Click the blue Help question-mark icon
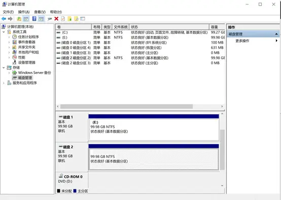The image size is (281, 200). (x=34, y=19)
